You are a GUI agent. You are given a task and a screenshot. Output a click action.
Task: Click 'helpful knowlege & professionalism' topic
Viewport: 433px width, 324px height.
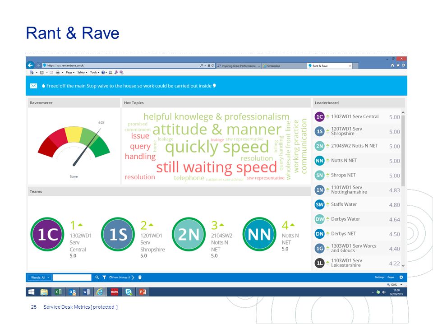pyautogui.click(x=216, y=117)
